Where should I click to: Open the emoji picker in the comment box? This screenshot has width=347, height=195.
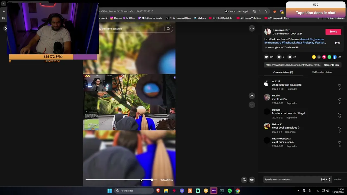pos(328,179)
